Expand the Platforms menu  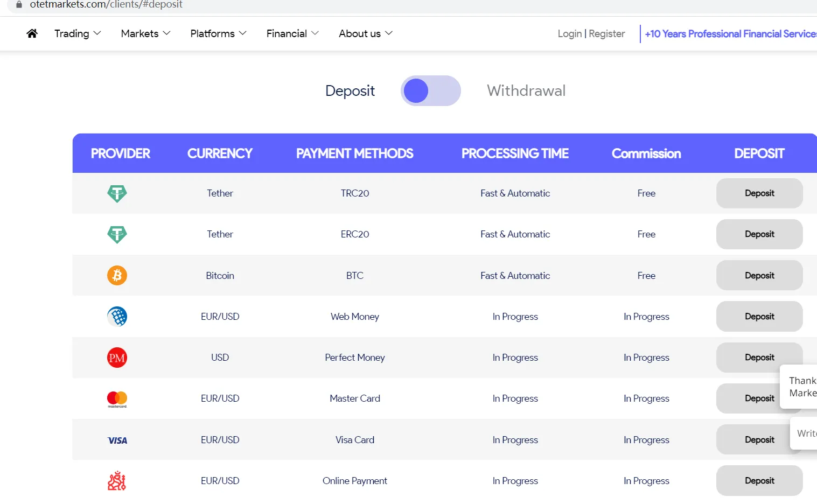pyautogui.click(x=218, y=33)
